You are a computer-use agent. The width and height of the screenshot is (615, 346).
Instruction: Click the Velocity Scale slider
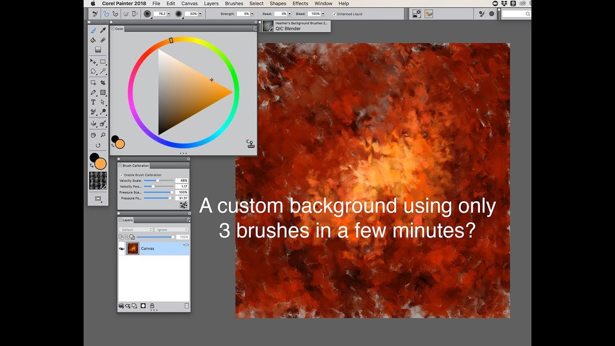(159, 181)
